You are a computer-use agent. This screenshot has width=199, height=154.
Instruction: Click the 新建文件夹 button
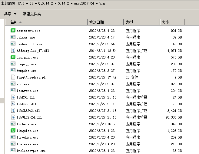(x=32, y=14)
